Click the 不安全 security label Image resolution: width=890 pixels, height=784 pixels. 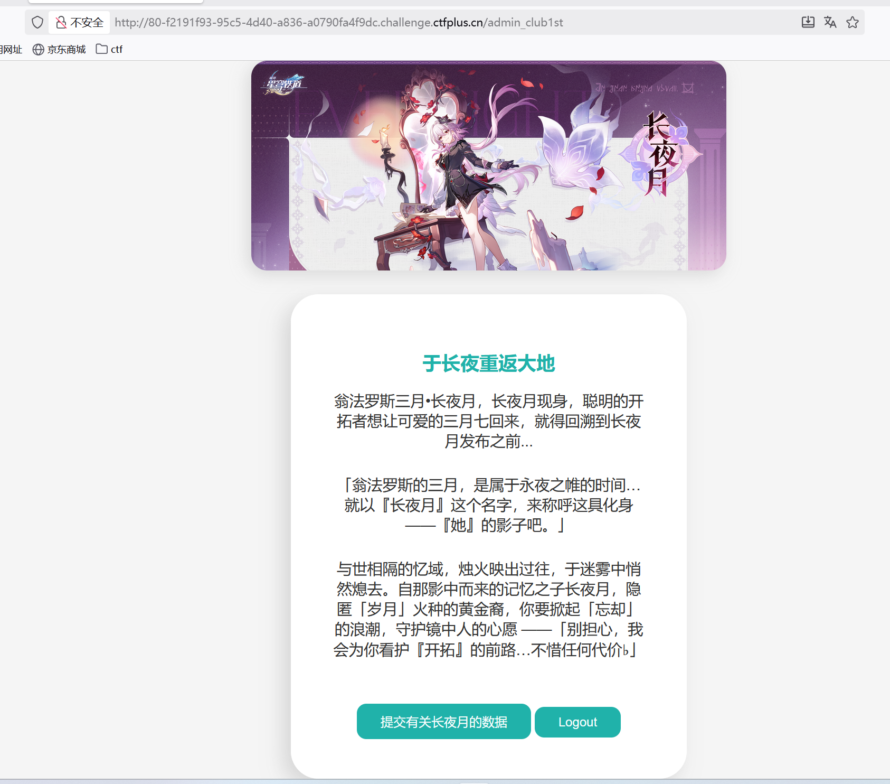tap(87, 22)
